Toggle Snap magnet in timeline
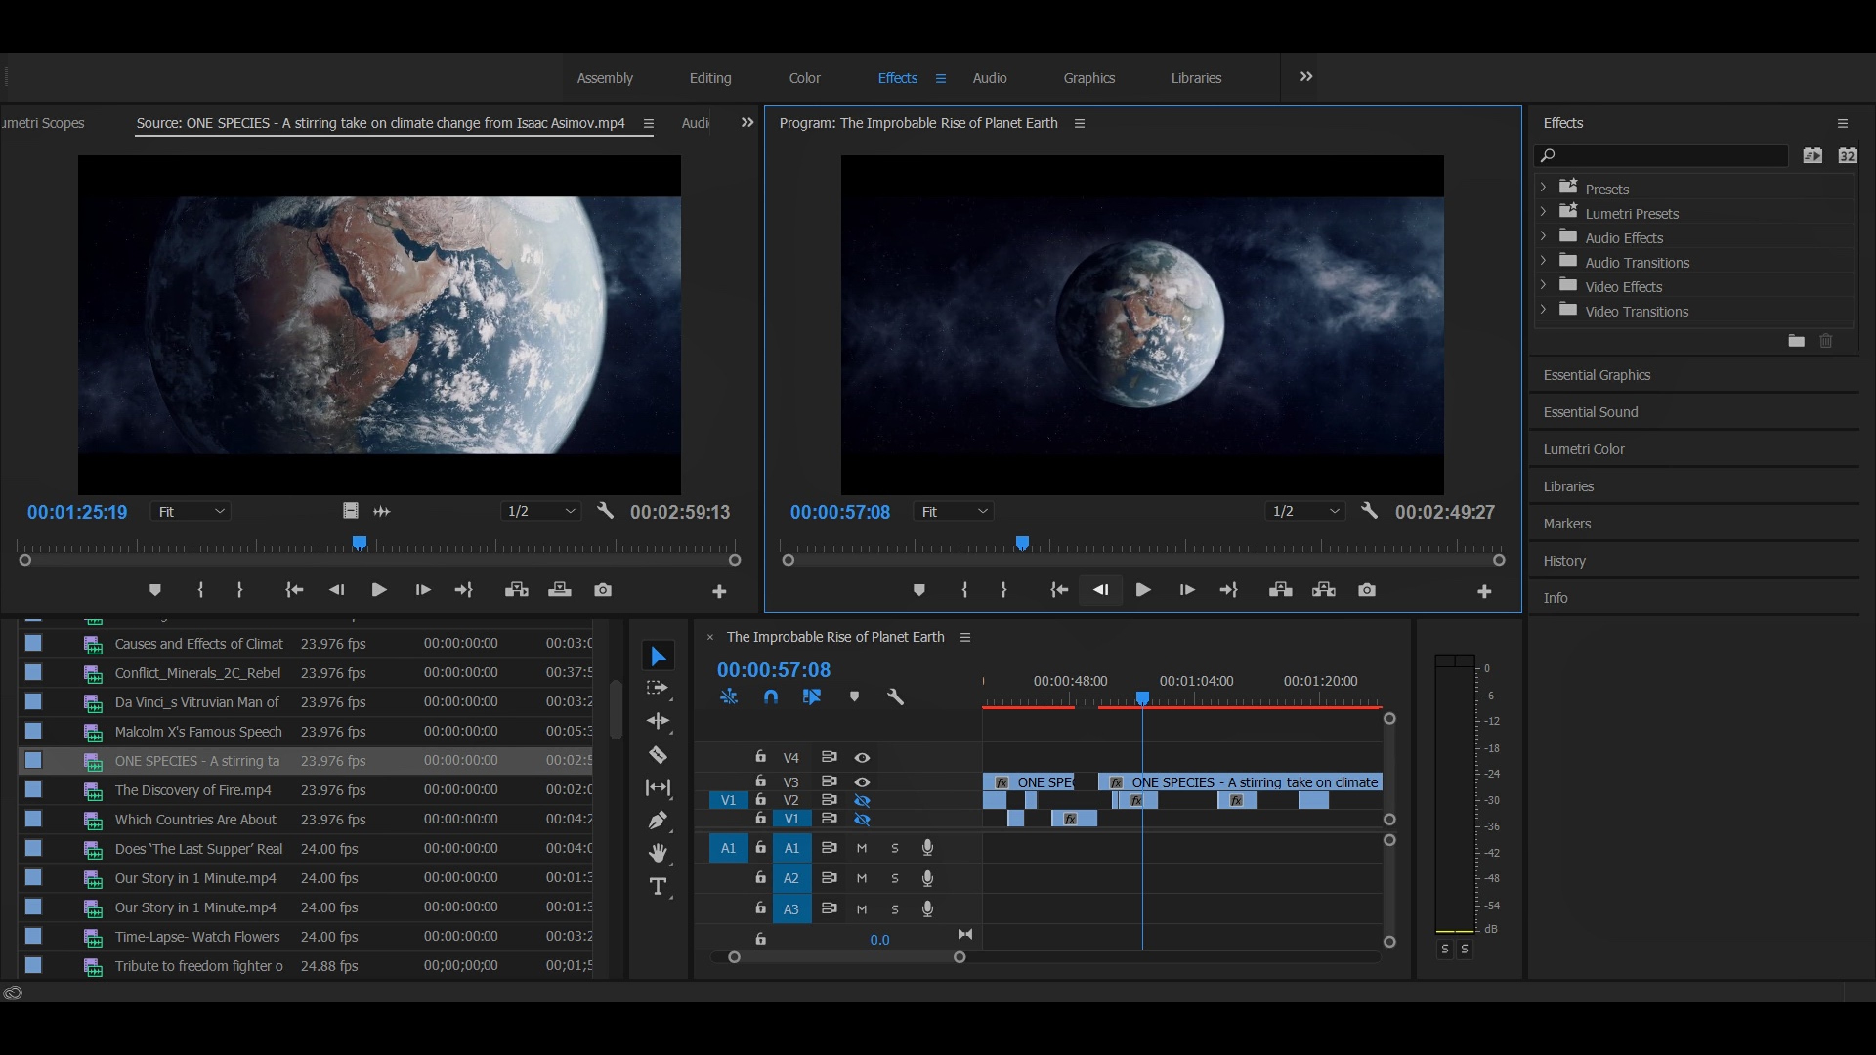Screen dimensions: 1876x1055 pos(770,697)
